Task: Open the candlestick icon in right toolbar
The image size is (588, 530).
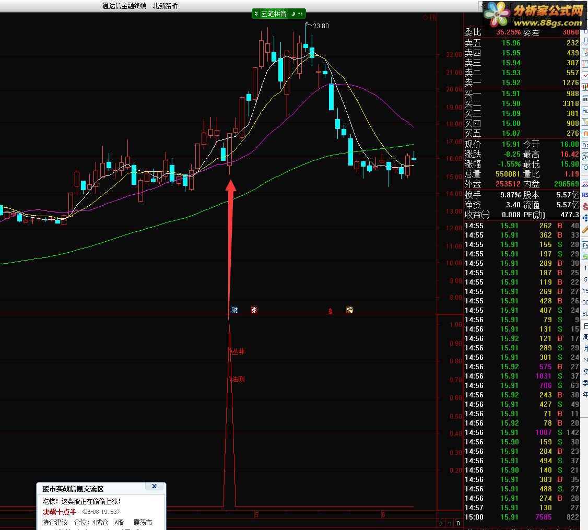Action: pos(585,87)
